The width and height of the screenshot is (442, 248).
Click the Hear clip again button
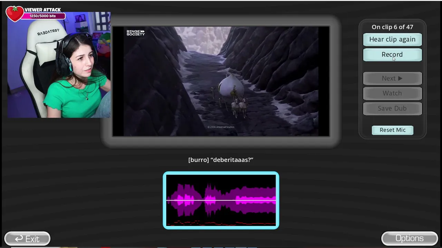pos(392,39)
